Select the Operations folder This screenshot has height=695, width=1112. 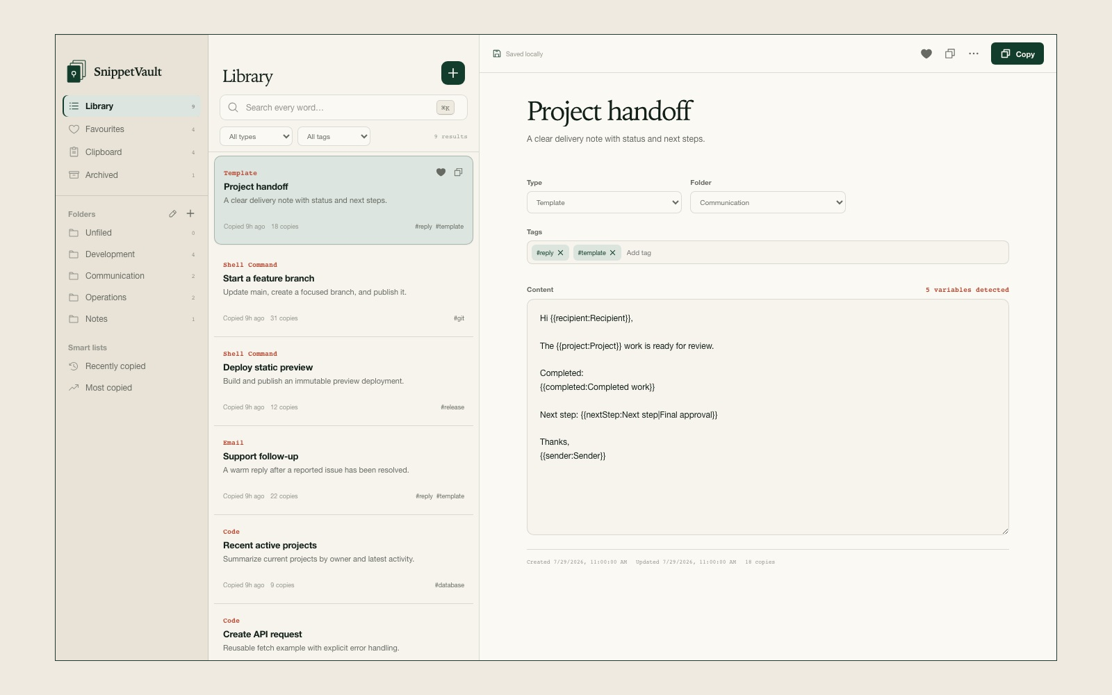pyautogui.click(x=132, y=297)
